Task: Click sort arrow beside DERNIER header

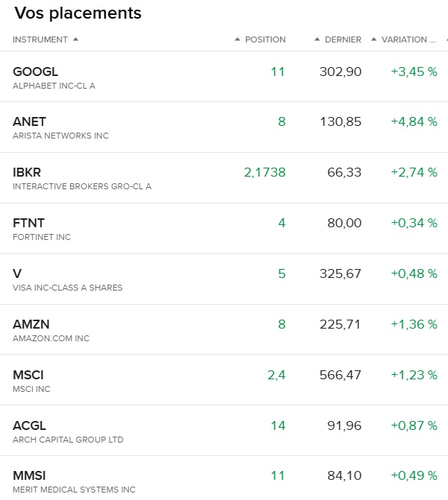Action: click(x=318, y=39)
